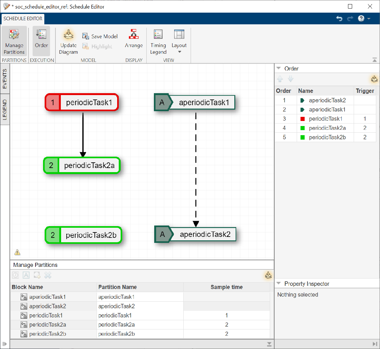This screenshot has width=380, height=349.
Task: Click the warning indicator below the diagram
Action: [x=17, y=252]
